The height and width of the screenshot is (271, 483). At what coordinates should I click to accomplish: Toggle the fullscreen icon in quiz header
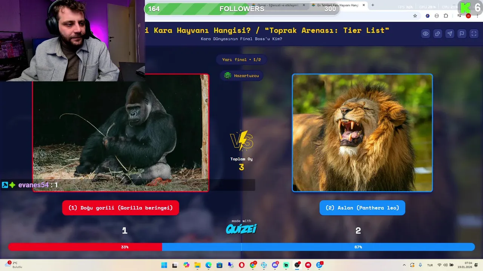point(474,33)
